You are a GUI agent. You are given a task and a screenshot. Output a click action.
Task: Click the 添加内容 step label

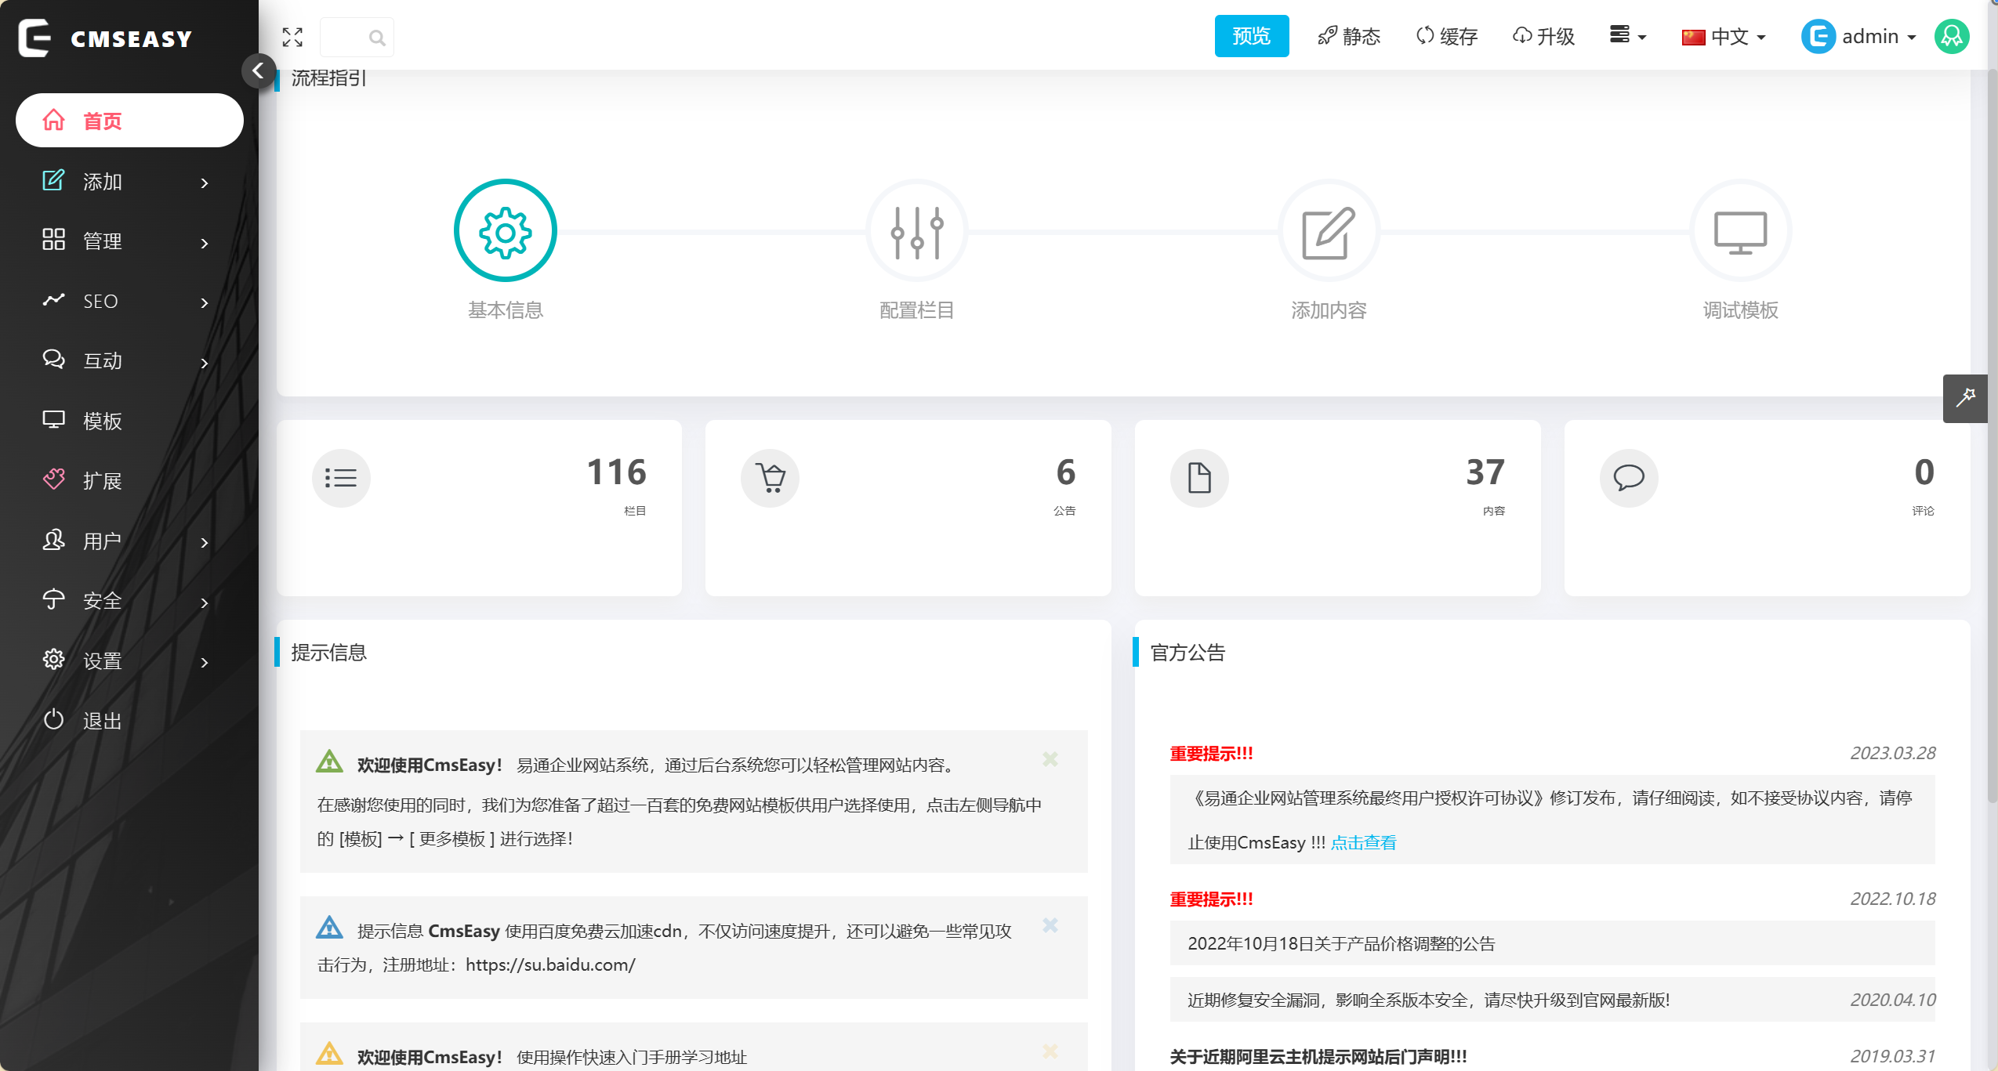coord(1329,310)
